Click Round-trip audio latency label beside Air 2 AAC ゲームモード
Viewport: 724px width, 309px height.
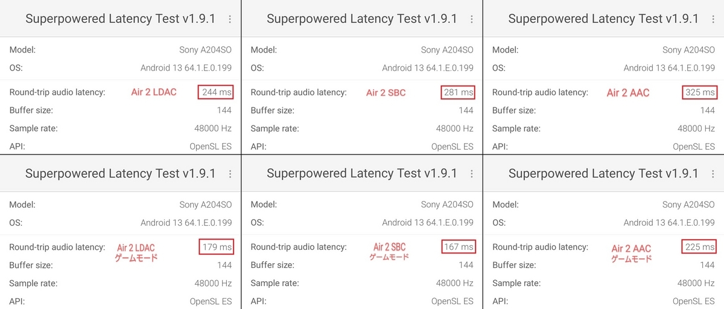pos(541,247)
